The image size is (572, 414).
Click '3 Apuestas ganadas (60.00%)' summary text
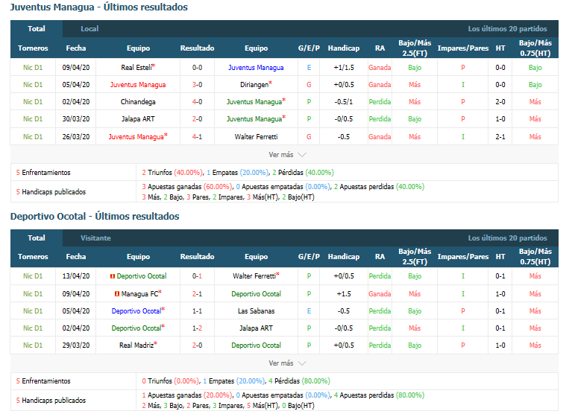pyautogui.click(x=186, y=187)
